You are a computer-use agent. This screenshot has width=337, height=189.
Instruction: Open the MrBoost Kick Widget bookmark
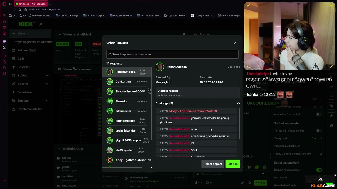(x=40, y=15)
